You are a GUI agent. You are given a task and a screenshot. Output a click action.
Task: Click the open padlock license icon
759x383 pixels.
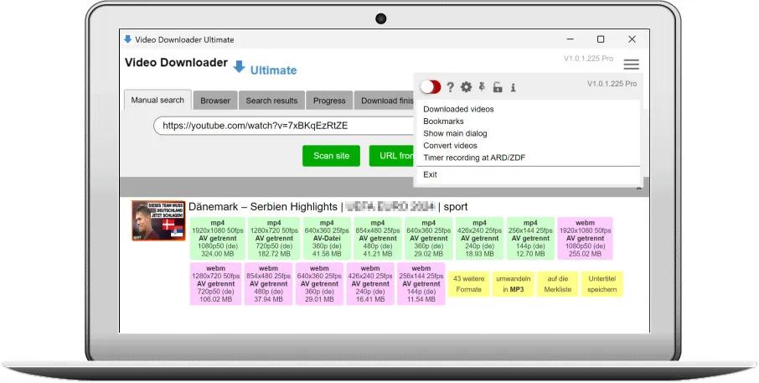[x=497, y=87]
